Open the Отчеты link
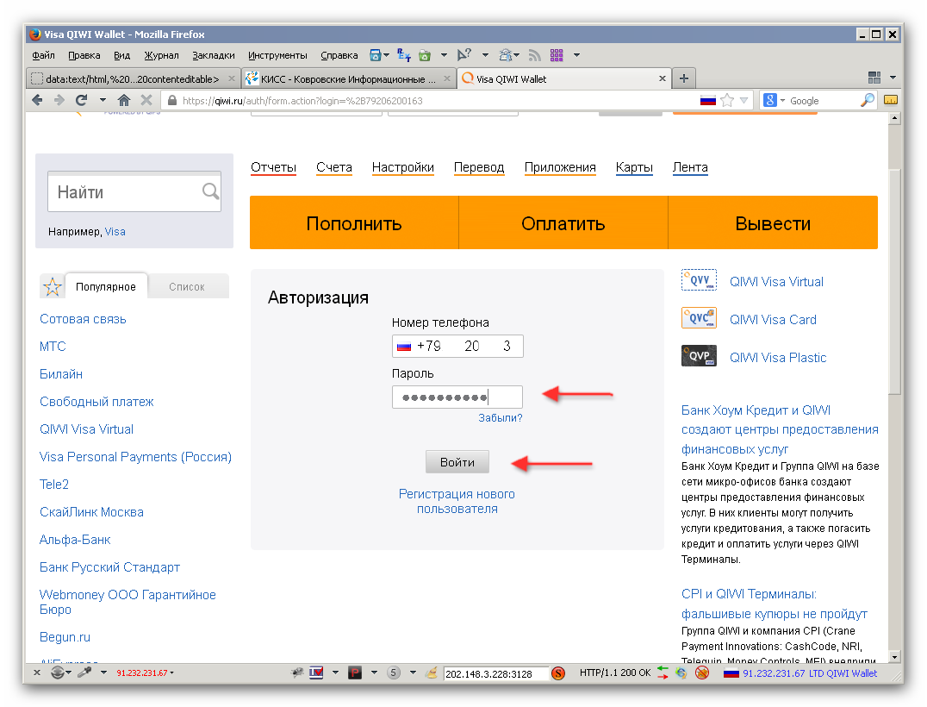 (x=273, y=167)
